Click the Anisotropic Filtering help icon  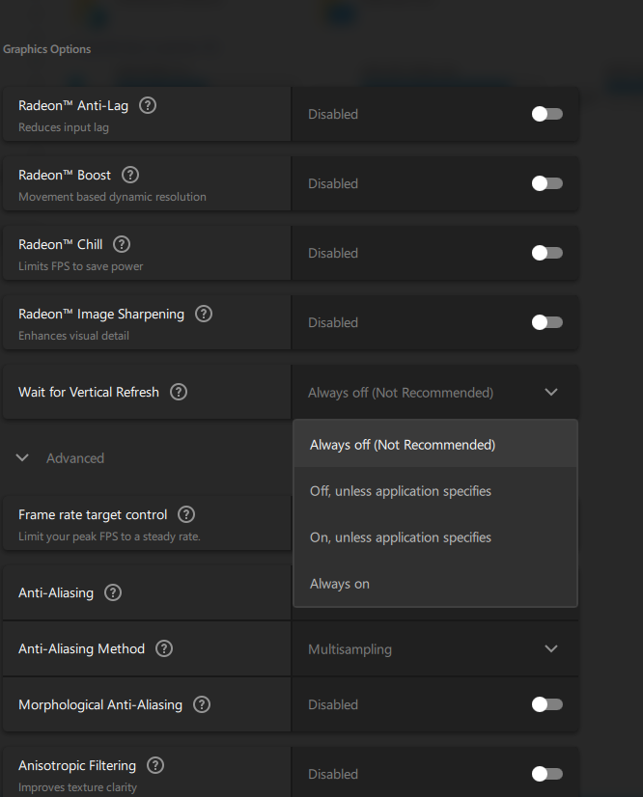click(x=155, y=765)
